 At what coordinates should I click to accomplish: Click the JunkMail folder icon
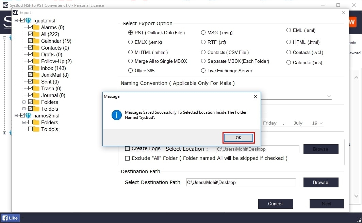pyautogui.click(x=36, y=75)
